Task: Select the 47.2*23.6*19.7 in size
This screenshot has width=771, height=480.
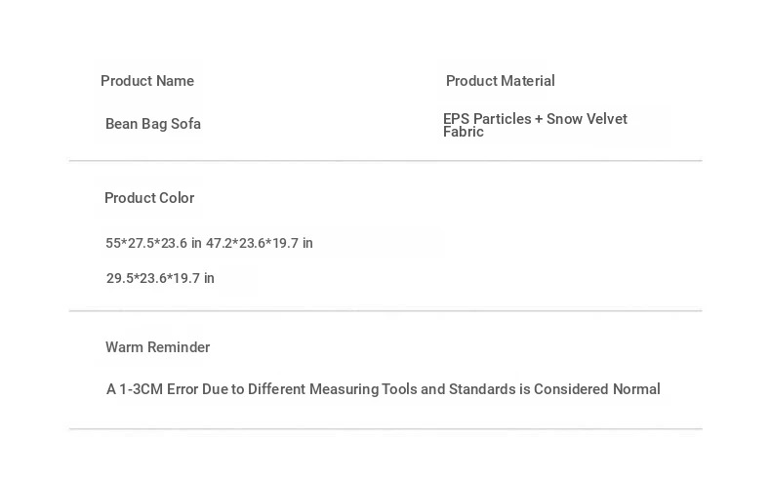Action: 260,243
